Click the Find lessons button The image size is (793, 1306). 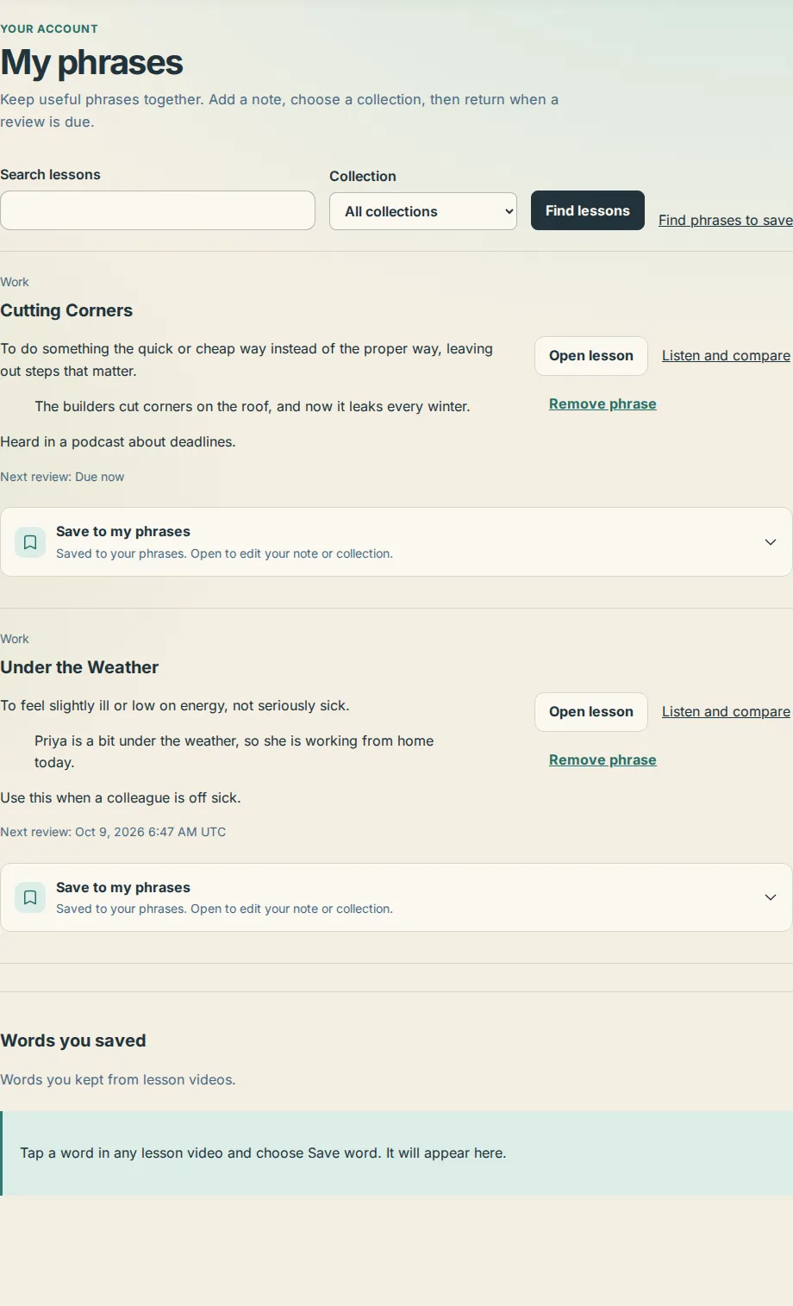588,210
